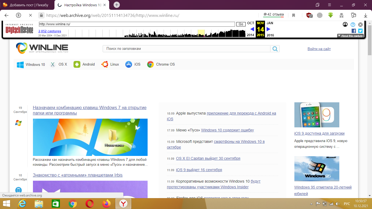Click the Windows 7 flag icon under 19 Сентября
372x209 pixels.
(x=18, y=123)
